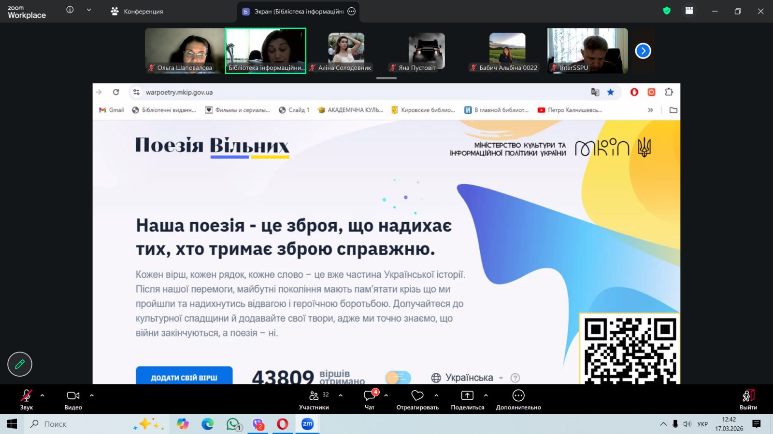Toggle the switch beside poem counter
The width and height of the screenshot is (773, 434).
tap(398, 378)
